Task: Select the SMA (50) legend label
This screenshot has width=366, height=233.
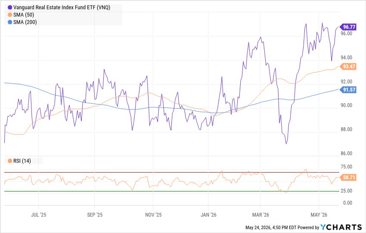Action: (x=24, y=15)
